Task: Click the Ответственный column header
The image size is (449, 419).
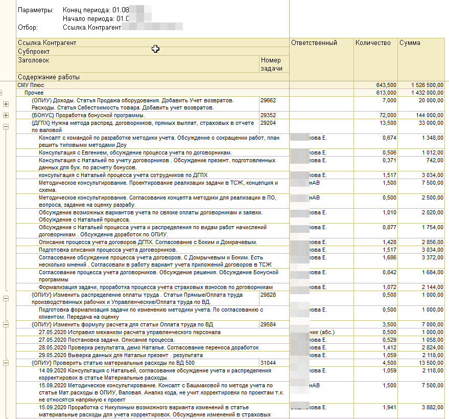Action: coord(322,60)
